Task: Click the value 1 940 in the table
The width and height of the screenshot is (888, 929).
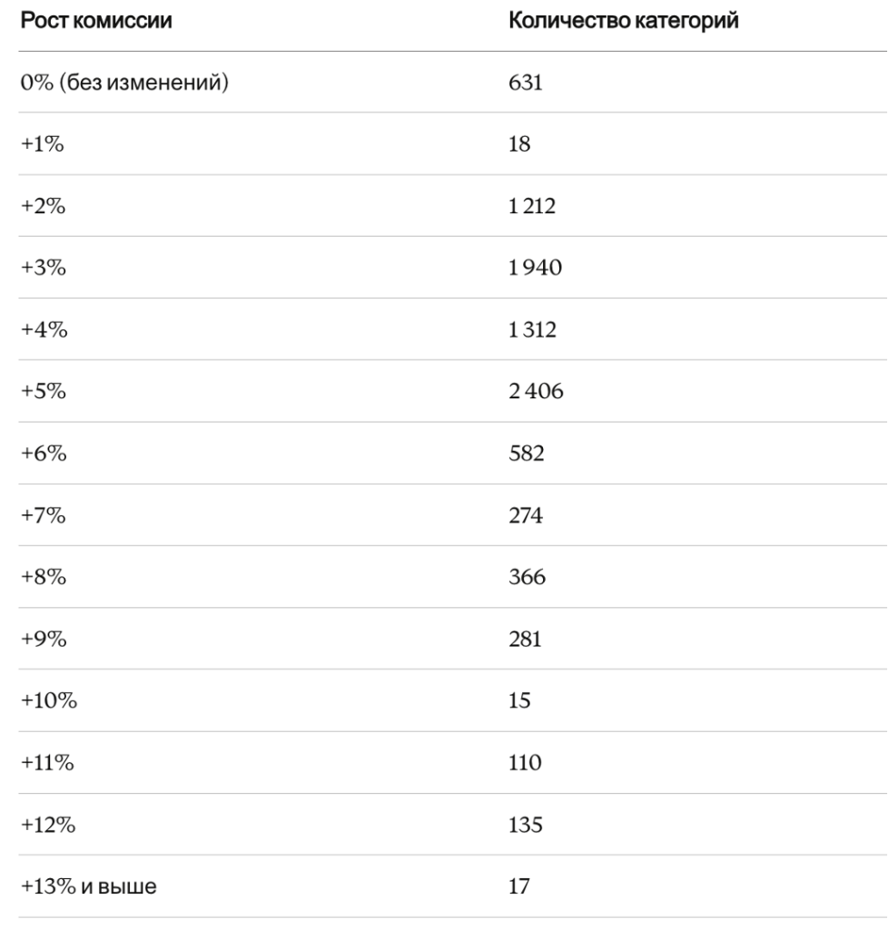Action: point(534,268)
